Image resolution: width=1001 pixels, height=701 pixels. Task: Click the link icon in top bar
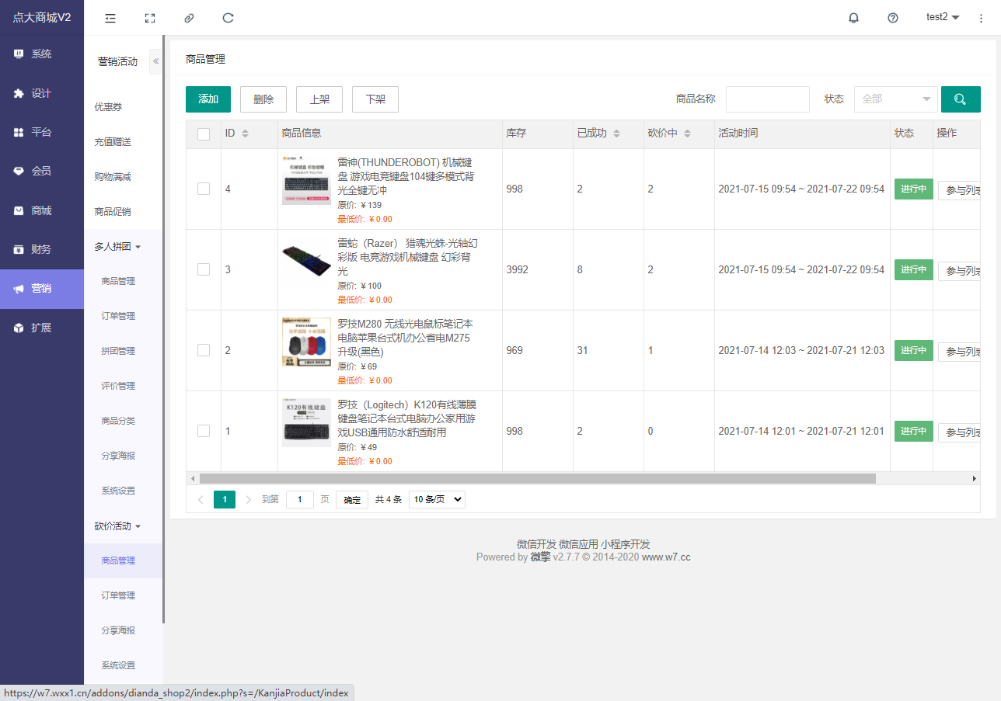click(189, 18)
